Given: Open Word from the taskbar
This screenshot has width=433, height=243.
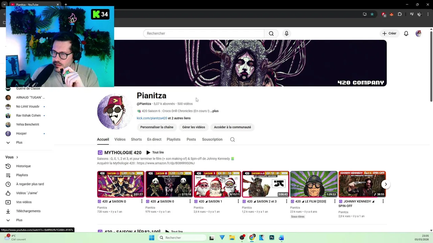Looking at the screenshot, I should [281, 238].
